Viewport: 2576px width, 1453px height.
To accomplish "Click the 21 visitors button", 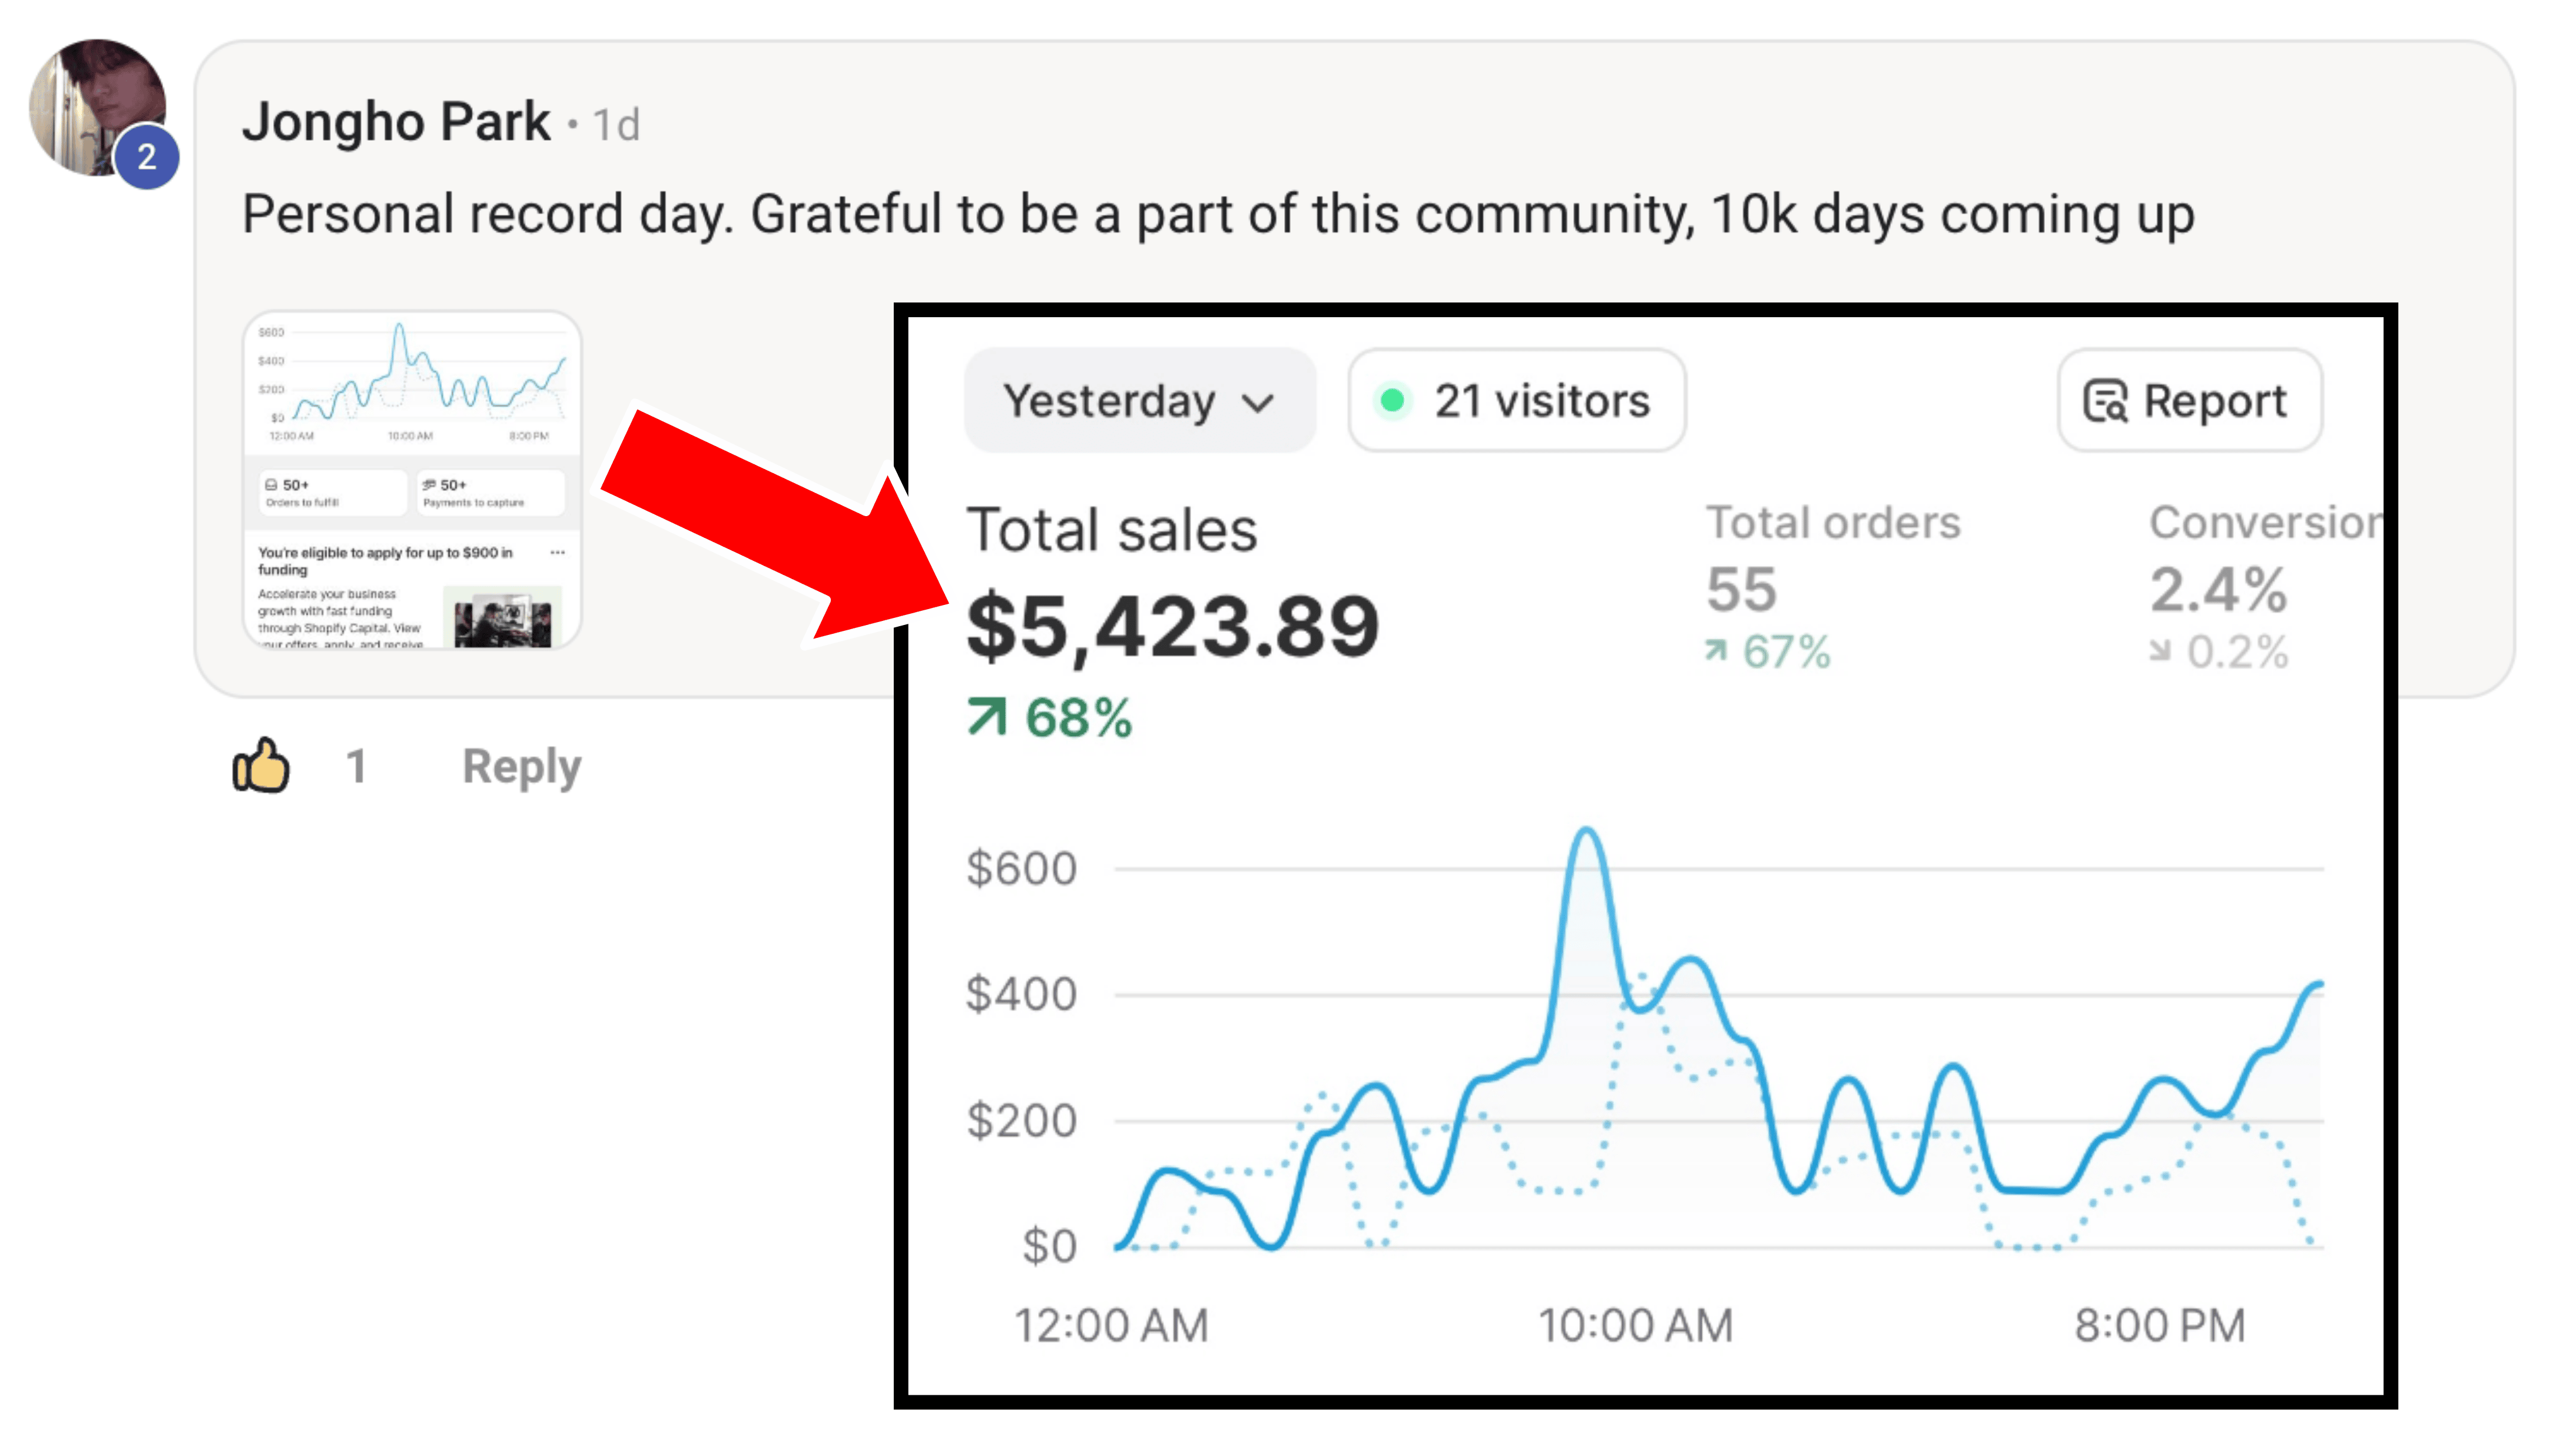I will pos(1516,401).
